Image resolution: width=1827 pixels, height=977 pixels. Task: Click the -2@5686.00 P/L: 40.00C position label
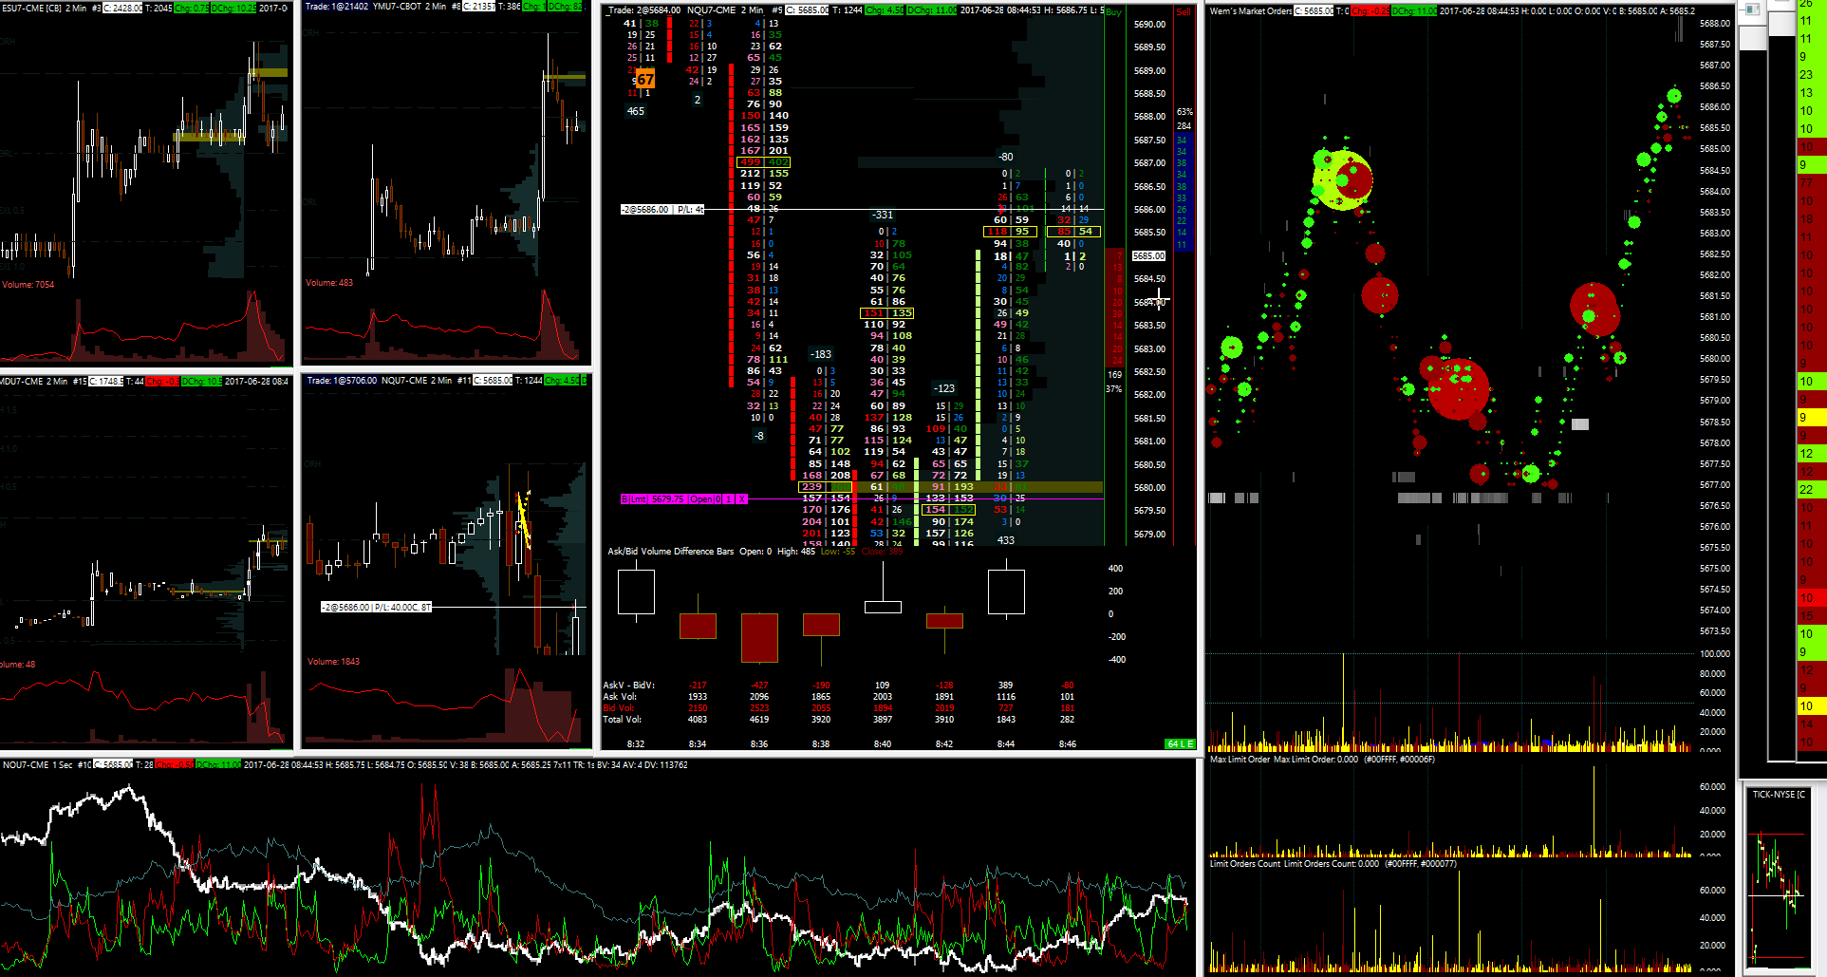[376, 607]
